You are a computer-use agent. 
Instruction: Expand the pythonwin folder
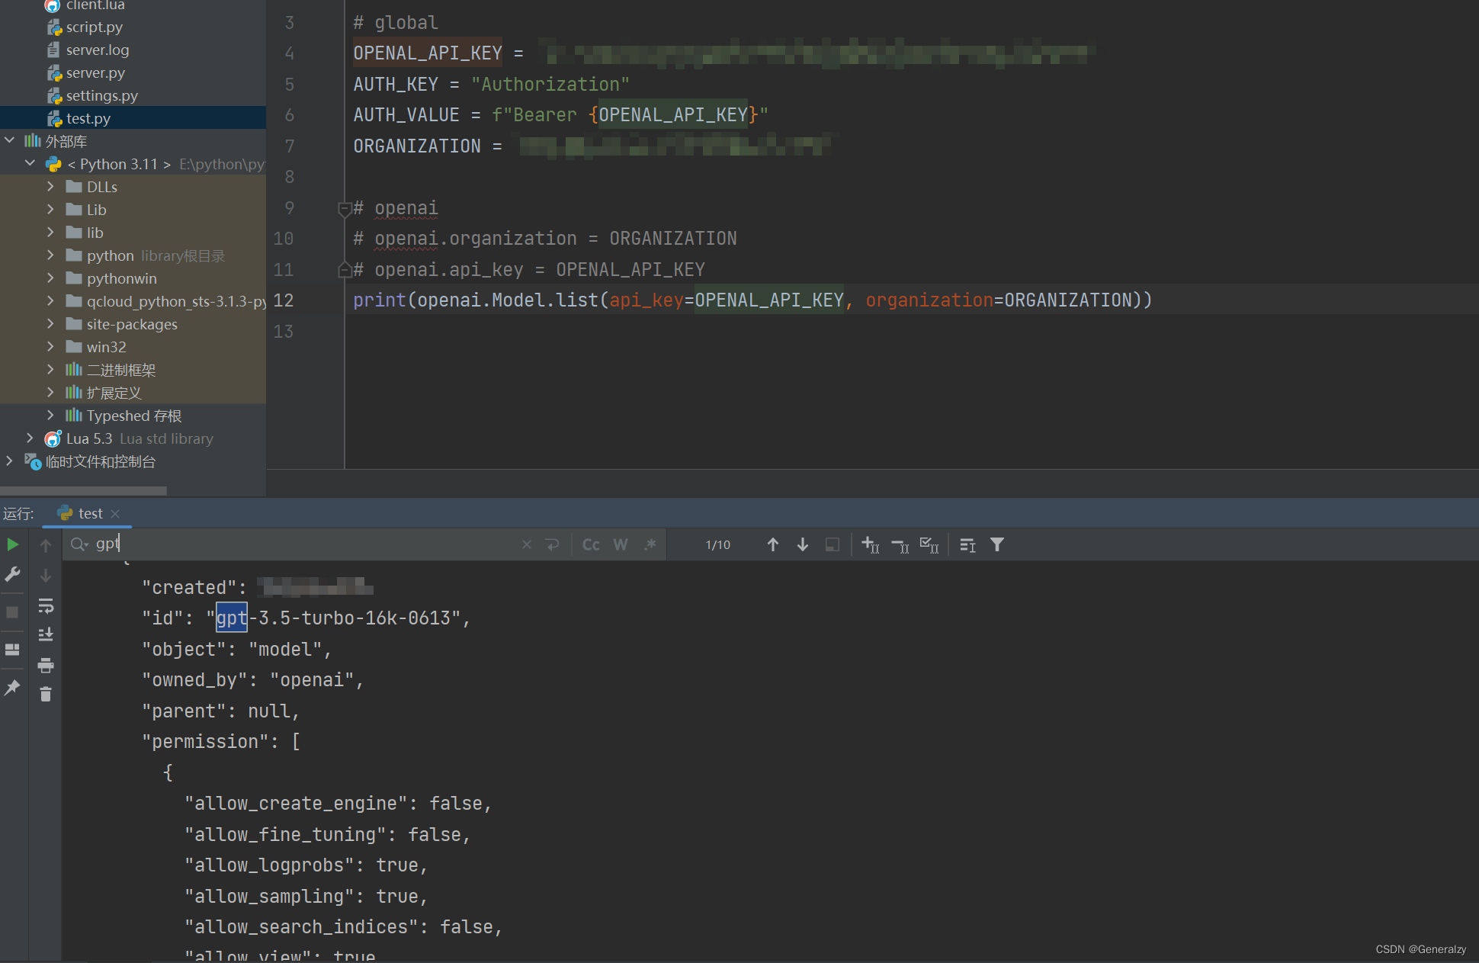(x=50, y=278)
